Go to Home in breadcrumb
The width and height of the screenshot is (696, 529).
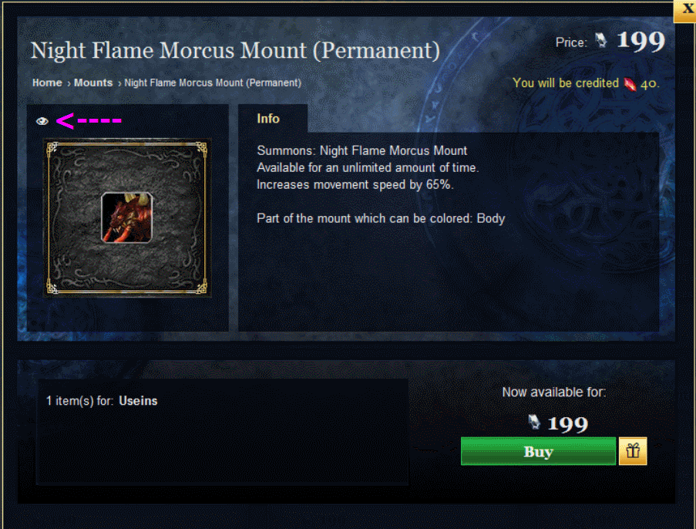point(47,83)
